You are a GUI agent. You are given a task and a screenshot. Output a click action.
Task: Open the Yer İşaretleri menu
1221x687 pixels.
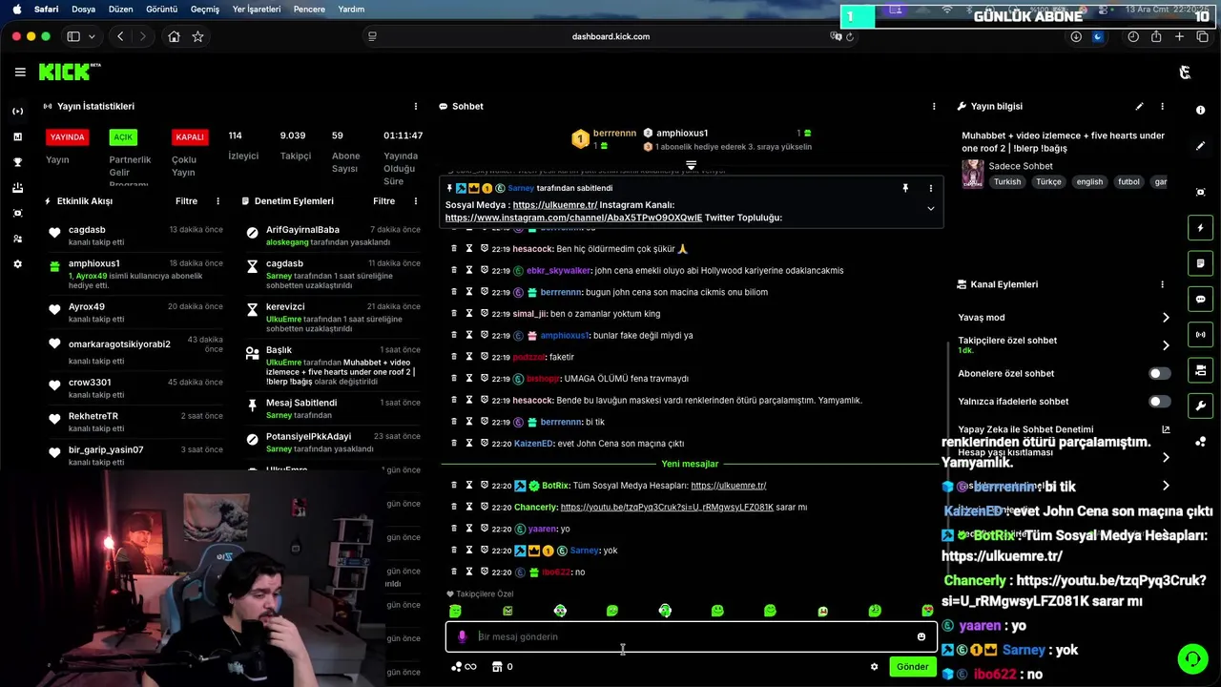(257, 9)
